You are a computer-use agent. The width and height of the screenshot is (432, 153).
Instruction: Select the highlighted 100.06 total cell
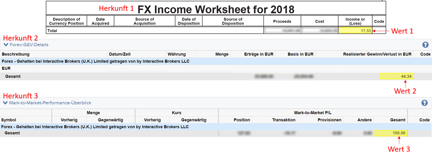pyautogui.click(x=391, y=133)
